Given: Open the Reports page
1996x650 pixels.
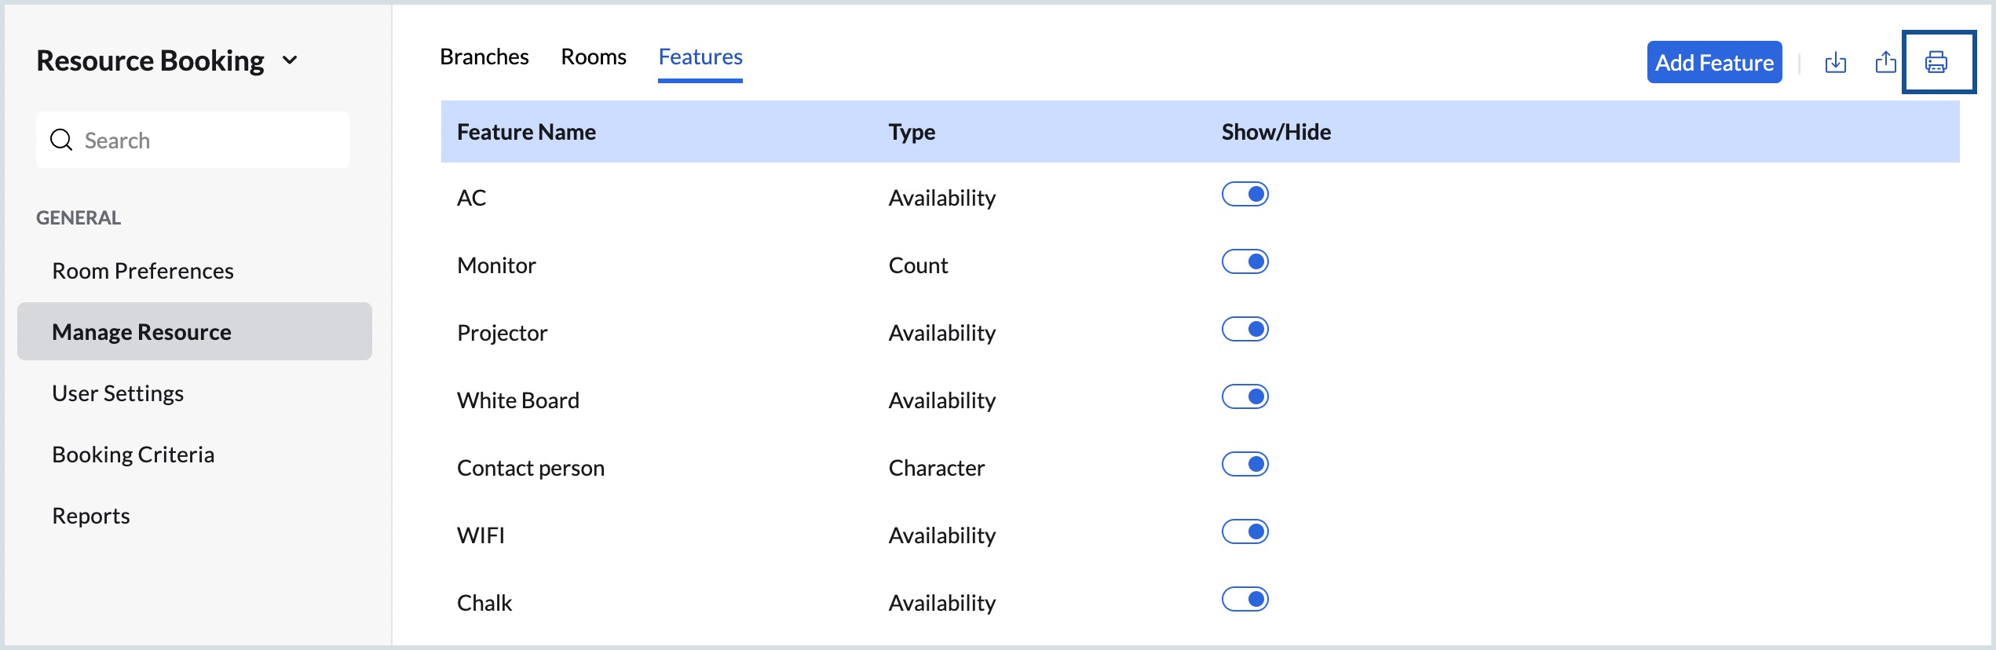Looking at the screenshot, I should 91,516.
